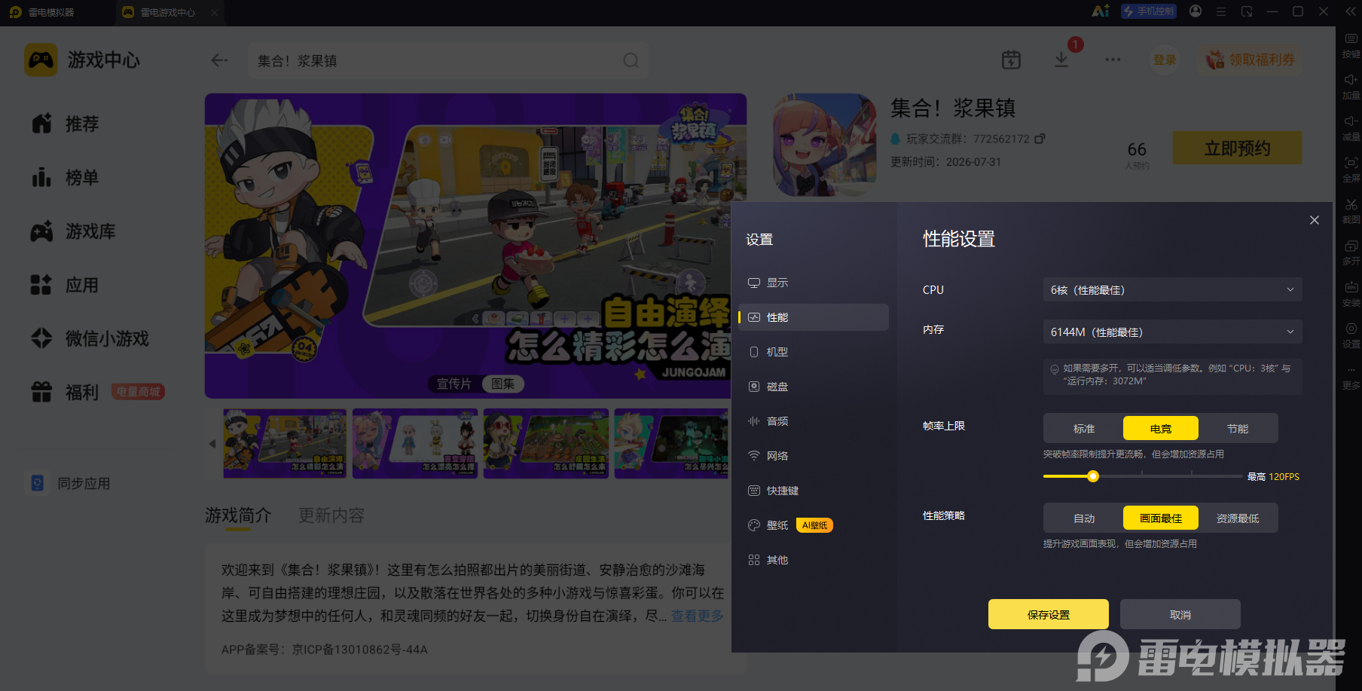
Task: Click 领取福利券 to claim coupons
Action: click(x=1251, y=60)
